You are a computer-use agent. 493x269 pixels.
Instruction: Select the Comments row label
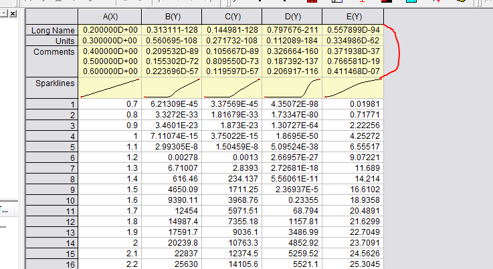pos(52,61)
